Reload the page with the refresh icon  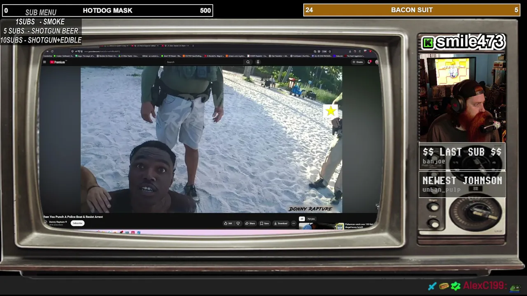click(x=52, y=51)
